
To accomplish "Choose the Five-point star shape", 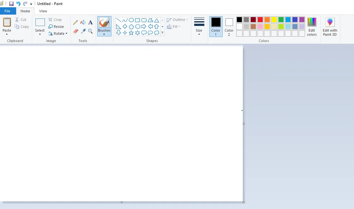I will click(x=131, y=33).
